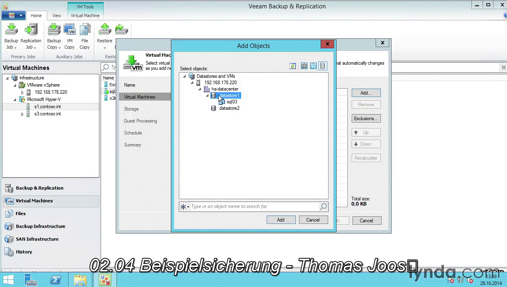The image size is (507, 287).
Task: Collapse the VMware vSphere node
Action: (x=15, y=85)
